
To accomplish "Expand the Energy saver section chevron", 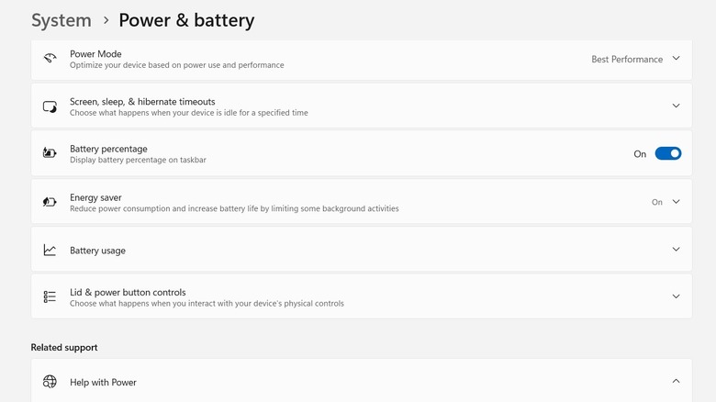I will click(676, 202).
